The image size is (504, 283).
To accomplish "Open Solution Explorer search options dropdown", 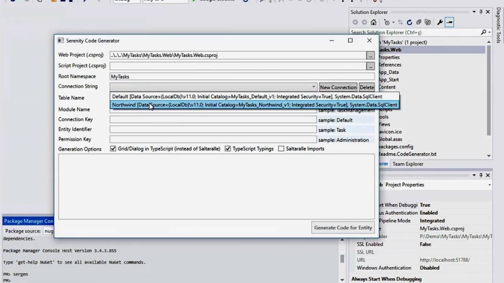I will (489, 32).
